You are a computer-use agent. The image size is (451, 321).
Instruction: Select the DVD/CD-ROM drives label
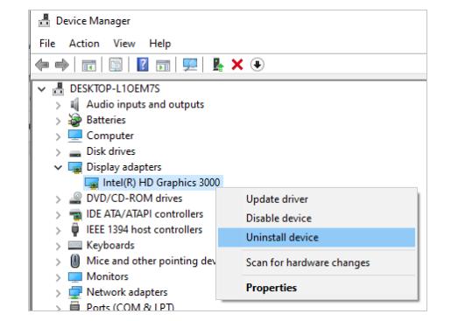click(x=134, y=199)
